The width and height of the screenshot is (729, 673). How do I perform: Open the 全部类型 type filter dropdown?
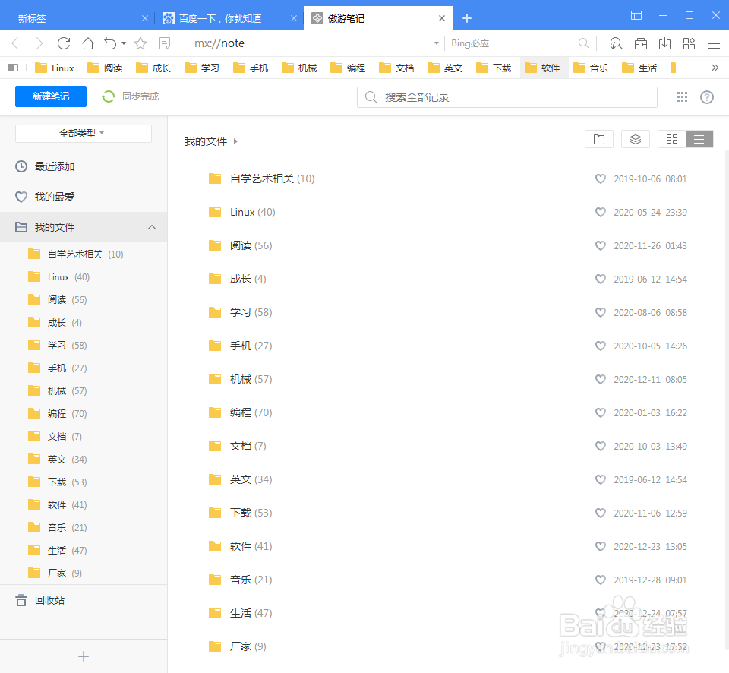[x=84, y=134]
